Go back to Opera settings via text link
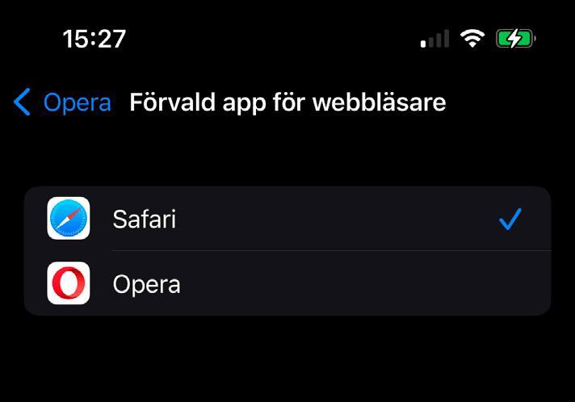This screenshot has width=575, height=402. click(77, 103)
